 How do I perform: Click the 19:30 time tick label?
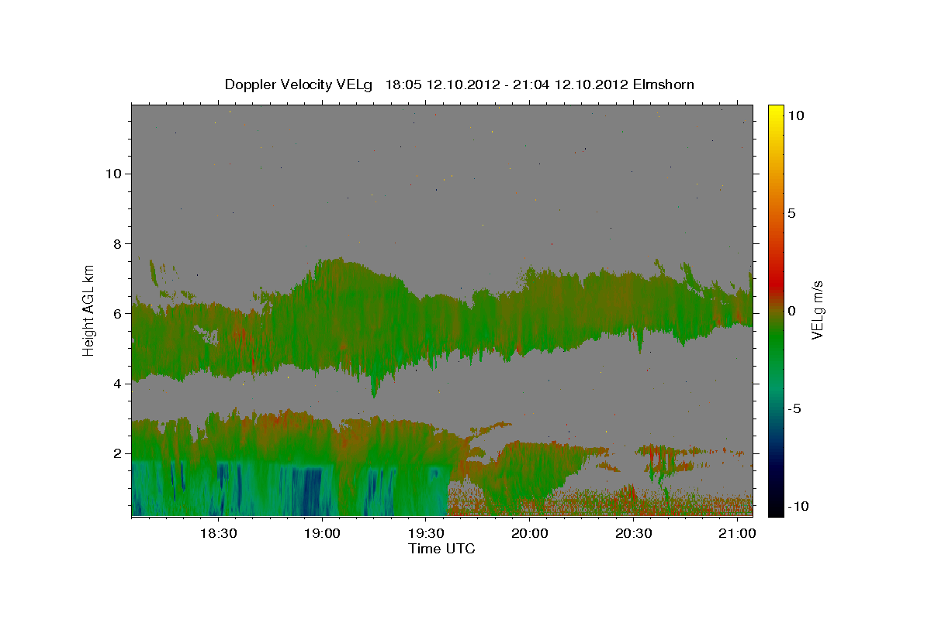click(426, 533)
